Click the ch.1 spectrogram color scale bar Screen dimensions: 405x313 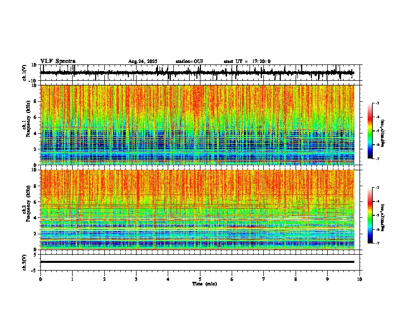370,131
